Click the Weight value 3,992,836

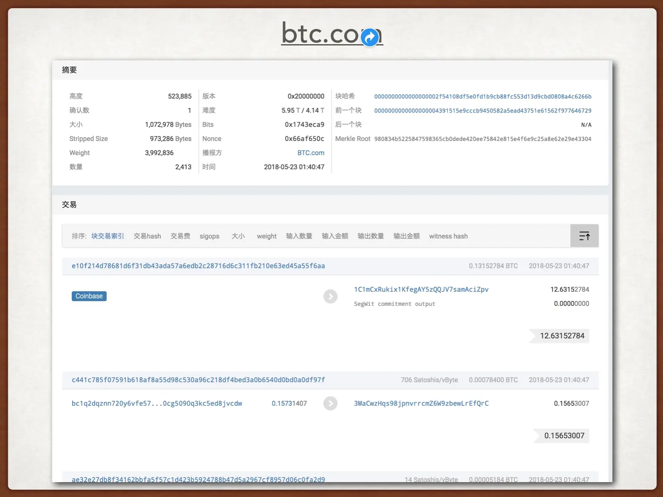coord(159,153)
